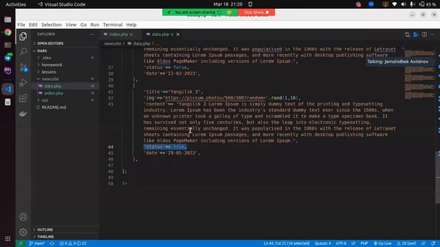Open Files from the Ubuntu dock
Screen dimensions: 440x247
[x=8, y=19]
